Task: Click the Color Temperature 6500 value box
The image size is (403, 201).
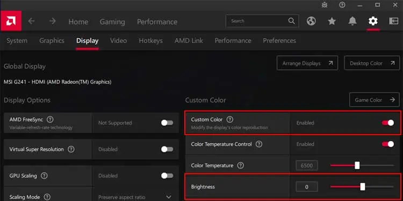Action: 307,166
